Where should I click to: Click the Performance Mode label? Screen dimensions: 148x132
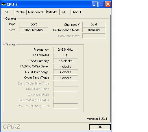coord(66,30)
